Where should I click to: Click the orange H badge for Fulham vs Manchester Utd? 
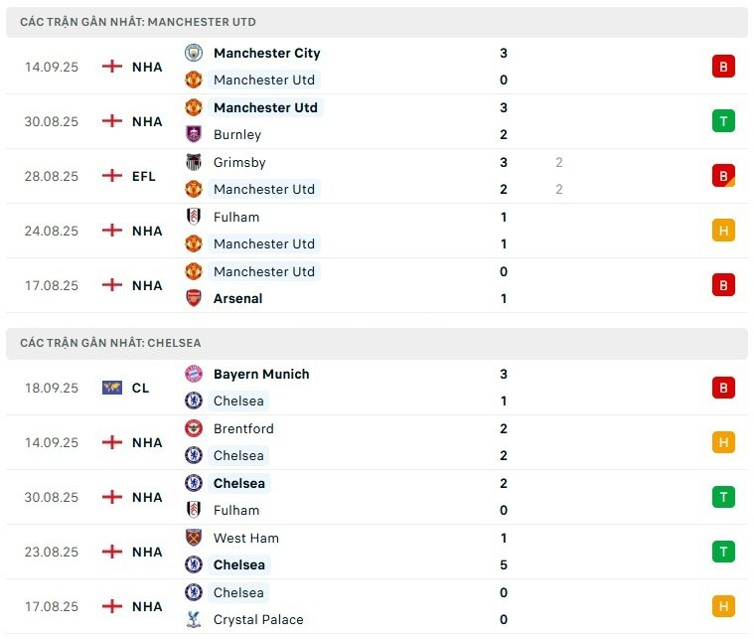(x=723, y=231)
